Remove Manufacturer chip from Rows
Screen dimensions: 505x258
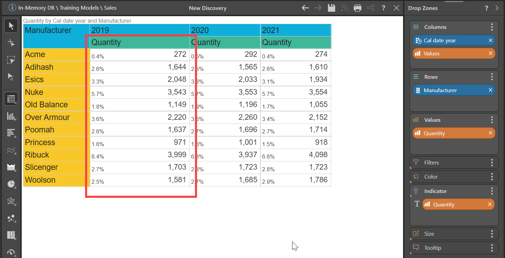[490, 90]
